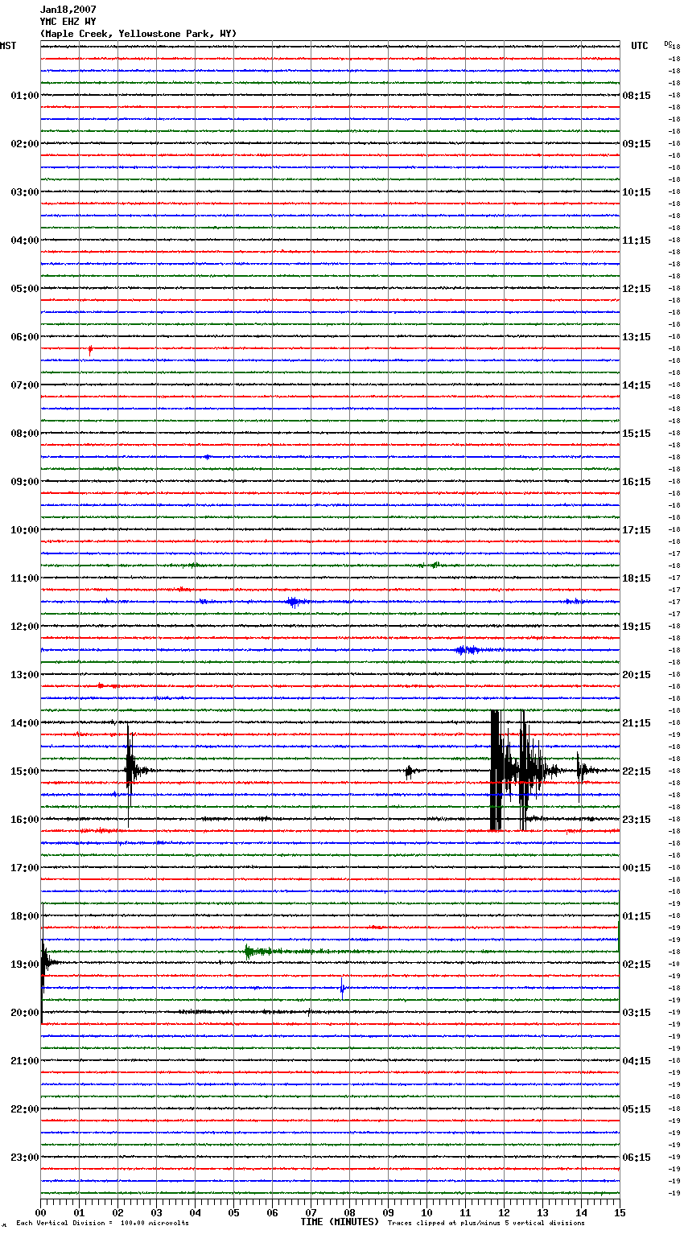Screen dimensions: 684x1234
Task: Click the "17:00" MST time label
Action: [25, 868]
